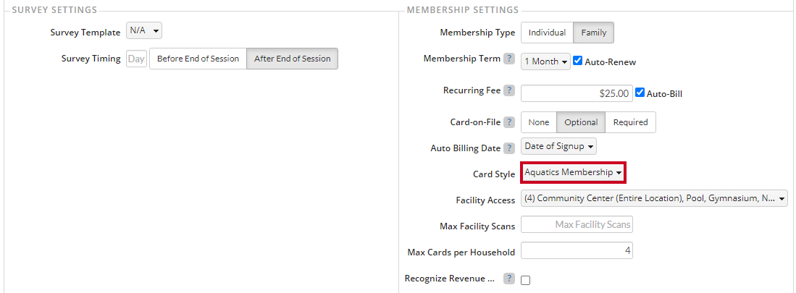Click help icon for Recognize Revenue
This screenshot has width=796, height=293.
click(x=508, y=279)
